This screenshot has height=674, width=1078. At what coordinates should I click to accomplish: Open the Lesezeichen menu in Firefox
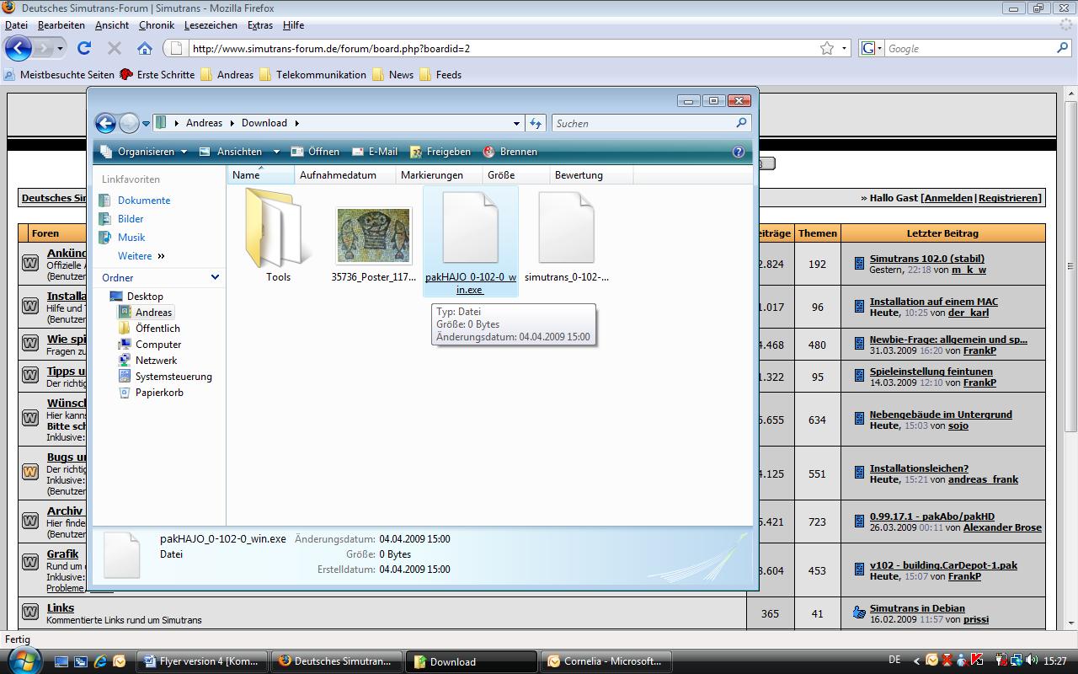(x=211, y=25)
